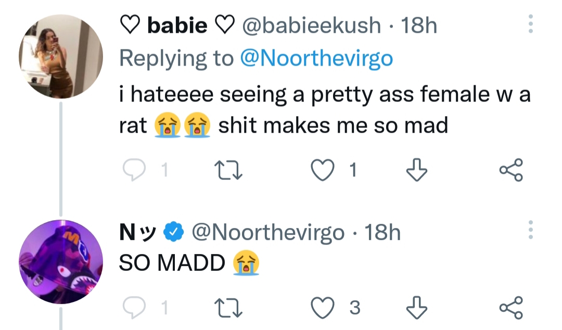Open more options on Noorthevirgo's tweet
The width and height of the screenshot is (562, 330).
pyautogui.click(x=531, y=230)
